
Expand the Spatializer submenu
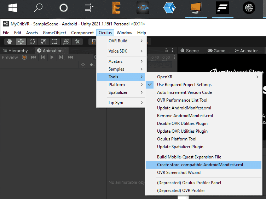(x=121, y=92)
